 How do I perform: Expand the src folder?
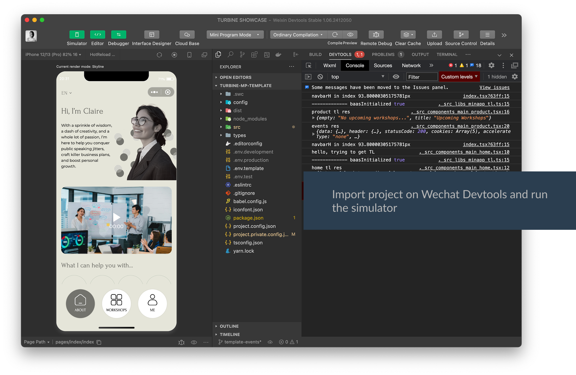click(237, 127)
